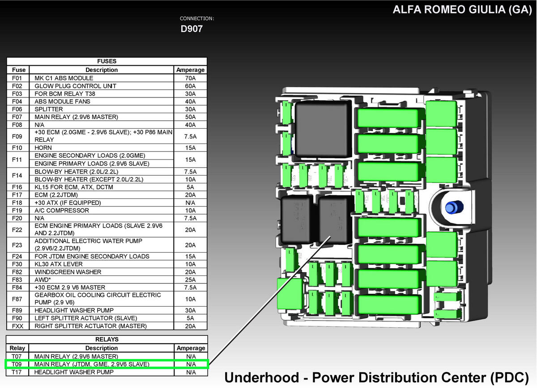Select the F10 HORN fuse row
The height and width of the screenshot is (388, 537).
coord(107,148)
